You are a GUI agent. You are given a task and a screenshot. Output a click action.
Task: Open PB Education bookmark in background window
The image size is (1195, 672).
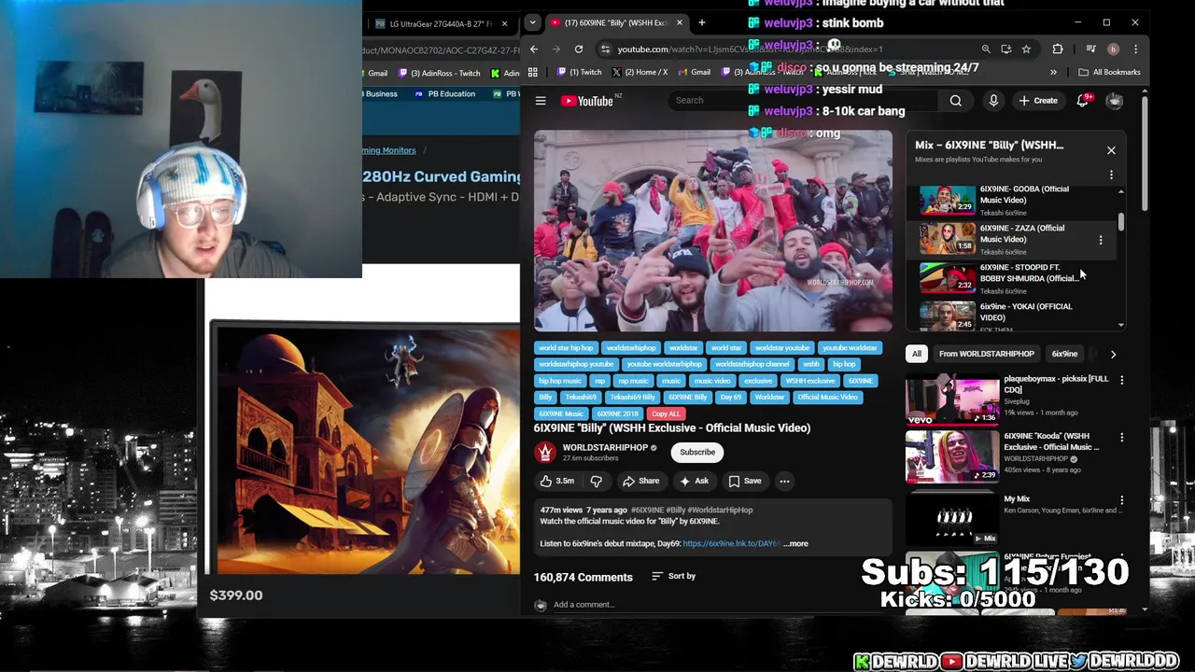444,93
